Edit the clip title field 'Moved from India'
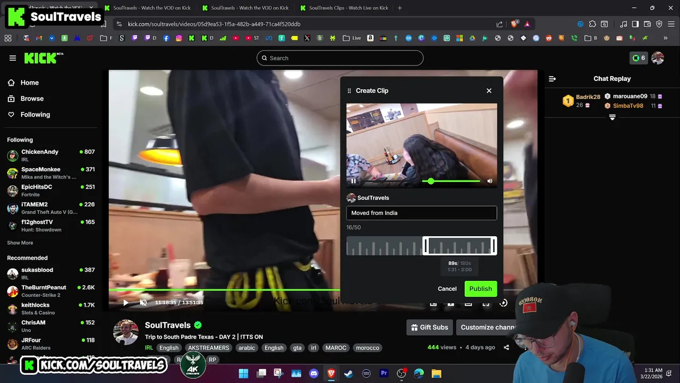The width and height of the screenshot is (680, 383). (x=421, y=213)
